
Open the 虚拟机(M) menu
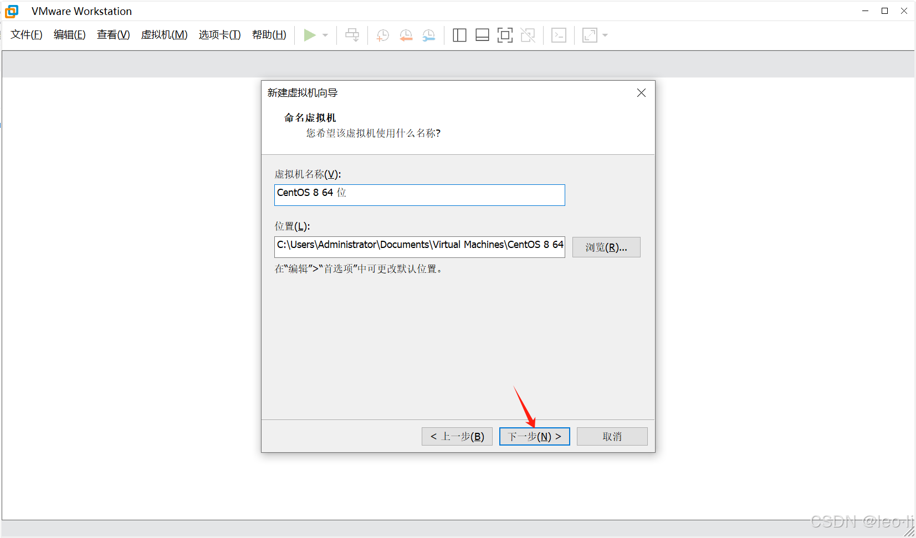(165, 35)
